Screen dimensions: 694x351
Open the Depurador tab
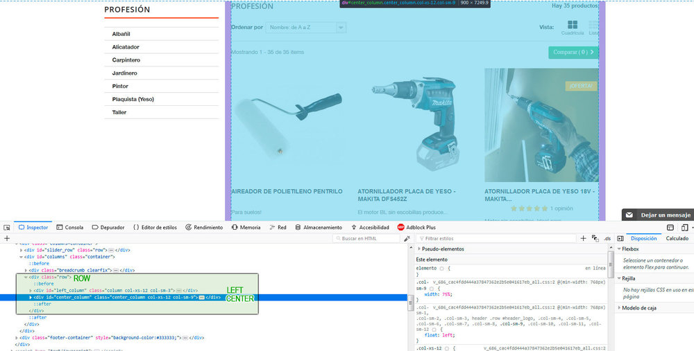(108, 227)
